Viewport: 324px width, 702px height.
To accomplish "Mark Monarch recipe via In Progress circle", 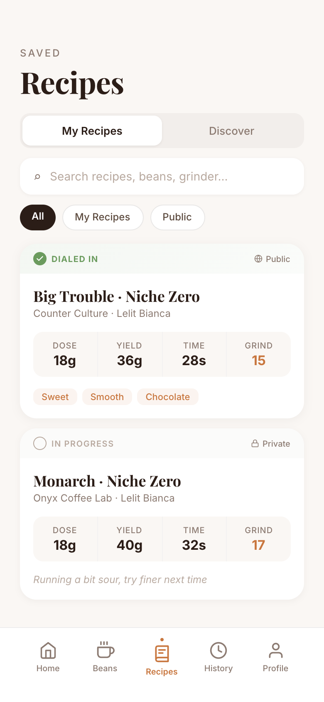I will [40, 443].
